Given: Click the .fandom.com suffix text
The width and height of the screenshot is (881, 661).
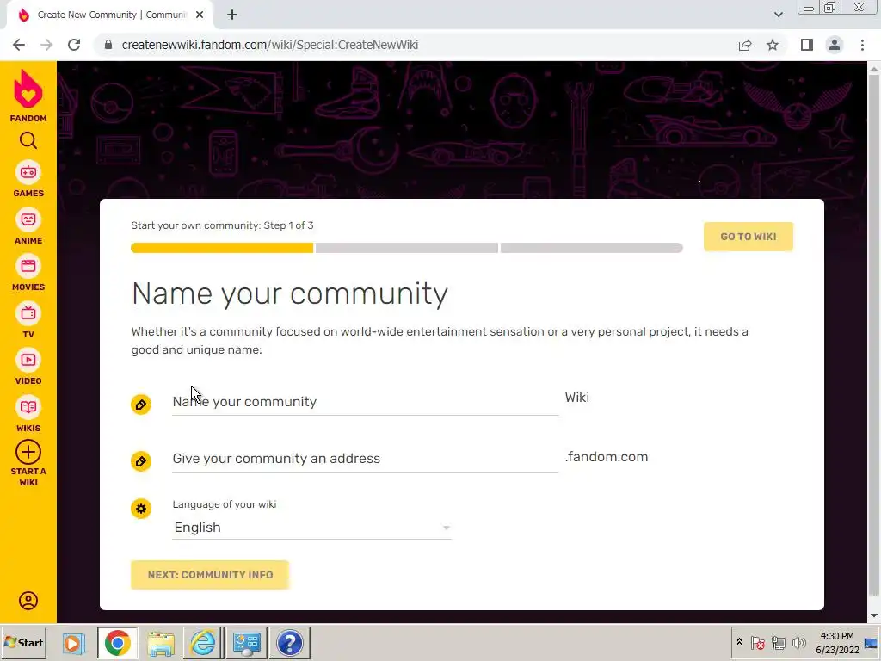Looking at the screenshot, I should click(x=607, y=457).
